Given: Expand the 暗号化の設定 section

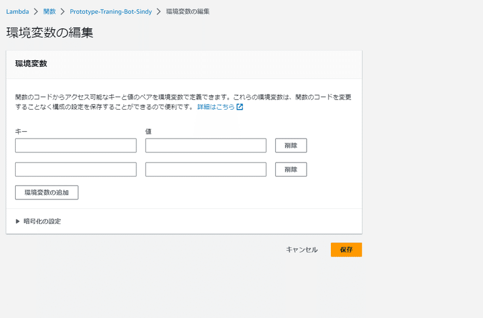Looking at the screenshot, I should [x=38, y=221].
